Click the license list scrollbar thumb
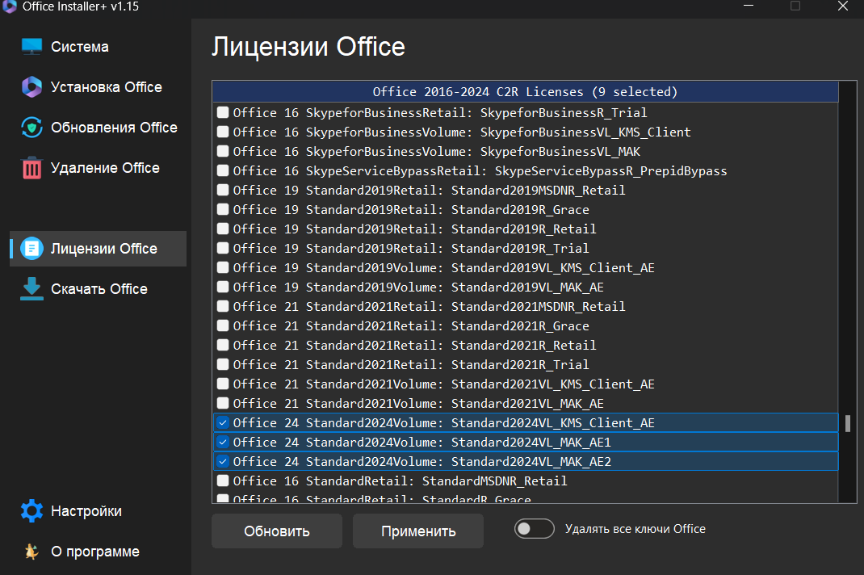864x575 pixels. pyautogui.click(x=848, y=423)
